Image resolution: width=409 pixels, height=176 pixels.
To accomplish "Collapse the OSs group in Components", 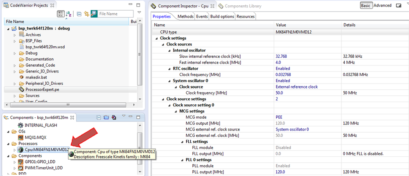I will (x=9, y=131).
